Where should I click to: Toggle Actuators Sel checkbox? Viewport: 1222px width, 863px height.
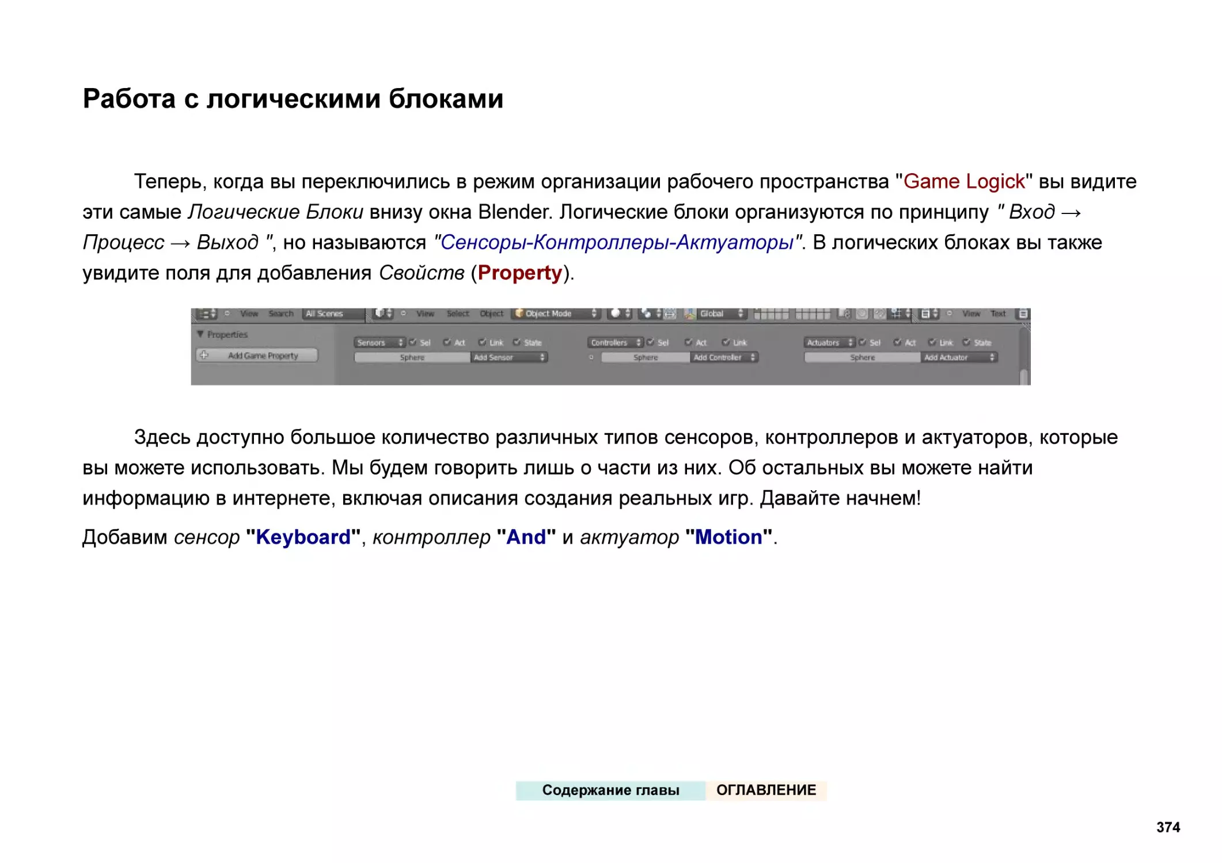(863, 342)
